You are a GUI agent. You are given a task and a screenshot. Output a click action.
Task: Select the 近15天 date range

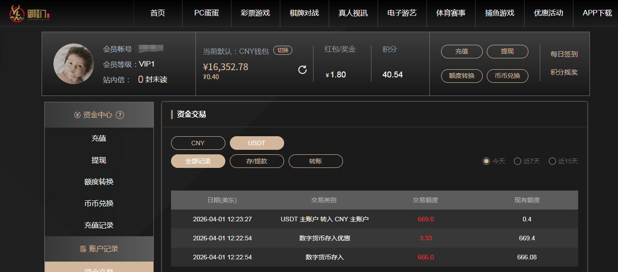pyautogui.click(x=552, y=161)
